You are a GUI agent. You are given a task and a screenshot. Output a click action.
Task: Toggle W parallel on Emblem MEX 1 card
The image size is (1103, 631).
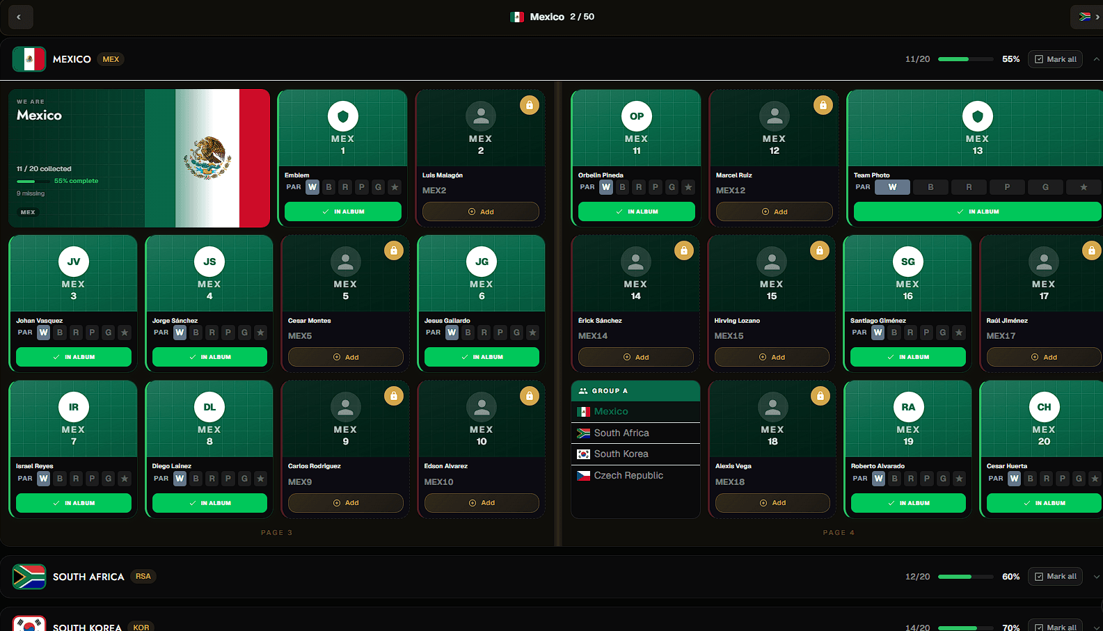[x=312, y=187]
